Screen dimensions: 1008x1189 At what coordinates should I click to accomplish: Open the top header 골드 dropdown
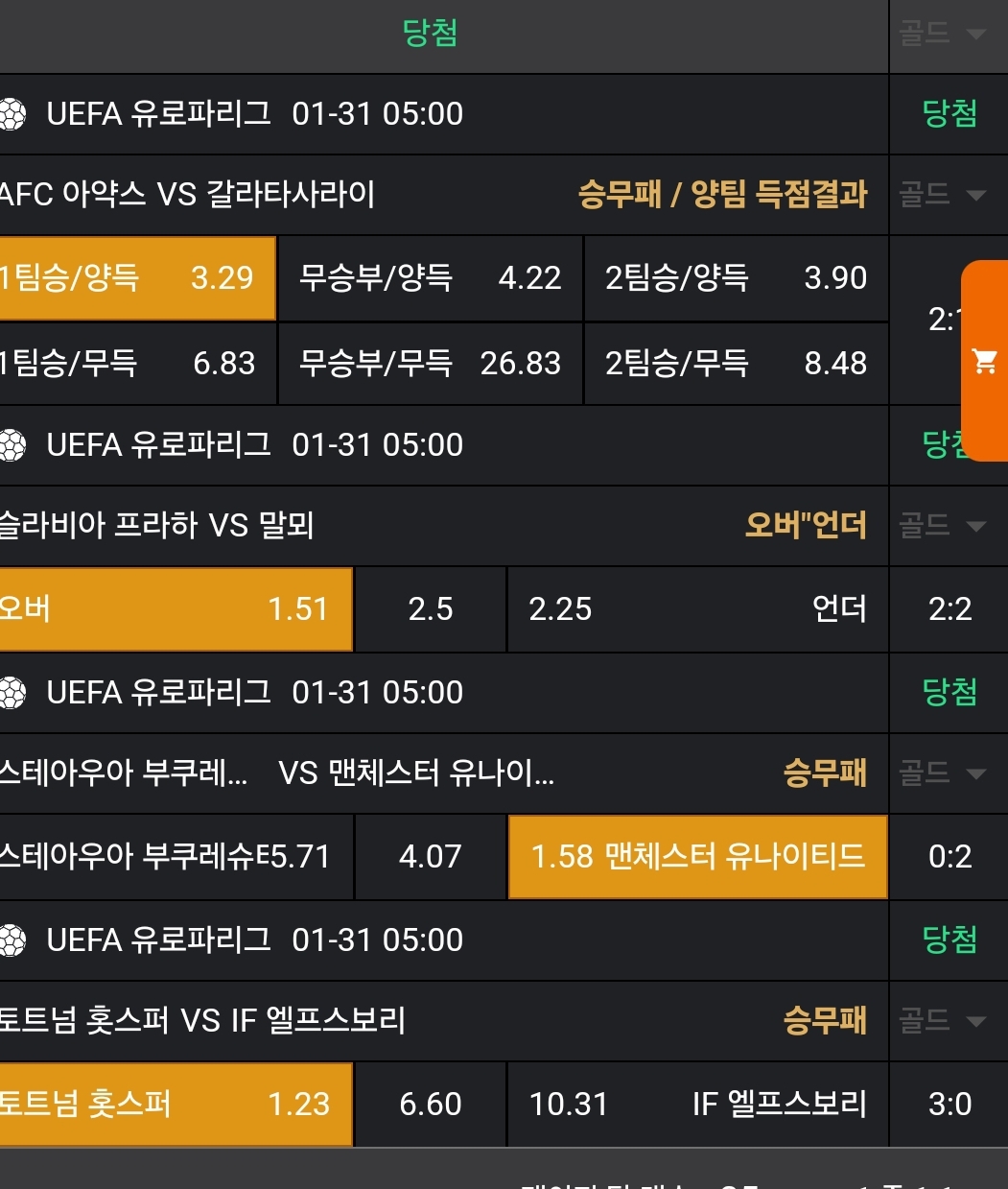pyautogui.click(x=942, y=35)
